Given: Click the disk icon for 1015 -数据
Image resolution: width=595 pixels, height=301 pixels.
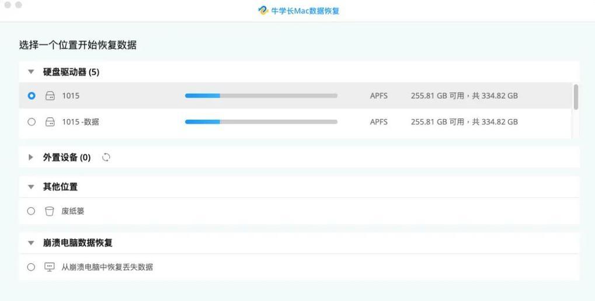Looking at the screenshot, I should click(x=50, y=122).
